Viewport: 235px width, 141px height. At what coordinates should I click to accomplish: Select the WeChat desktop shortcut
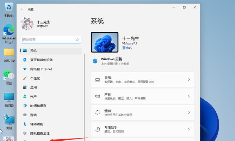point(9,77)
